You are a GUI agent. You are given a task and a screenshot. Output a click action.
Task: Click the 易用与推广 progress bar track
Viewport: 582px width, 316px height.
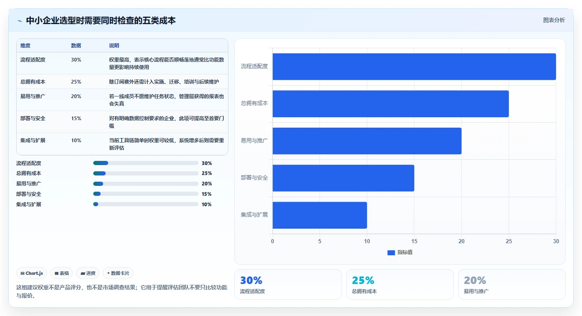point(146,184)
